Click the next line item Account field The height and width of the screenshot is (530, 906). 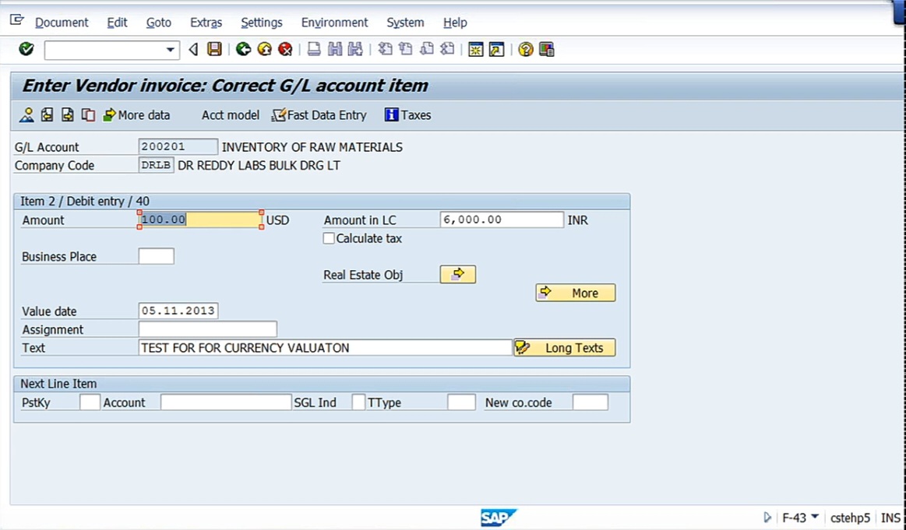click(x=226, y=402)
